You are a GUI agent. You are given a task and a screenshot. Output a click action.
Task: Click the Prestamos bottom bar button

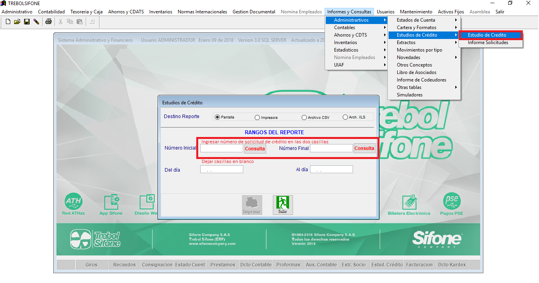223,265
